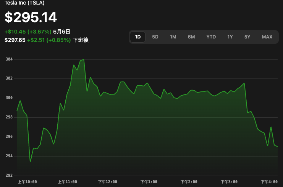Click the 302 y-axis label
283x187 pixels.
pos(9,78)
